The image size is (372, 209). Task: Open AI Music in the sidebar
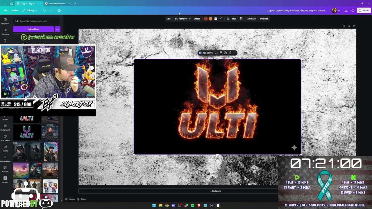coord(5,169)
